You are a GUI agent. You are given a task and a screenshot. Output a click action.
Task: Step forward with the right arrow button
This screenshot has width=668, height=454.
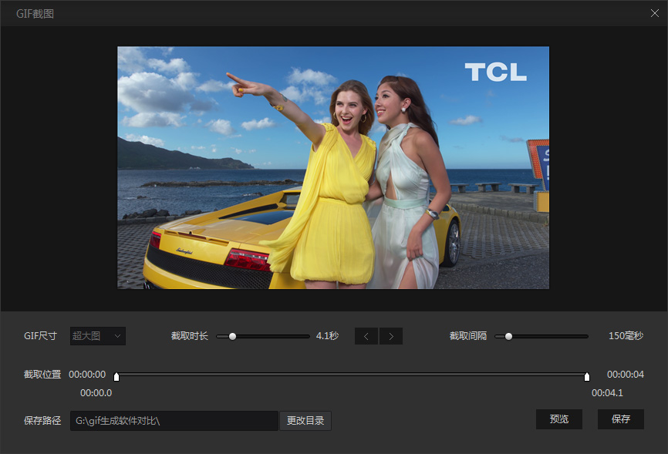[391, 336]
